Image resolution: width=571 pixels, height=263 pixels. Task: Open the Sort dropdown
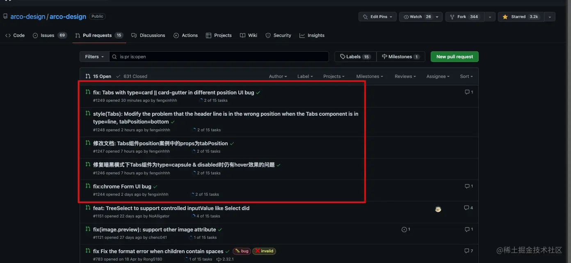466,76
